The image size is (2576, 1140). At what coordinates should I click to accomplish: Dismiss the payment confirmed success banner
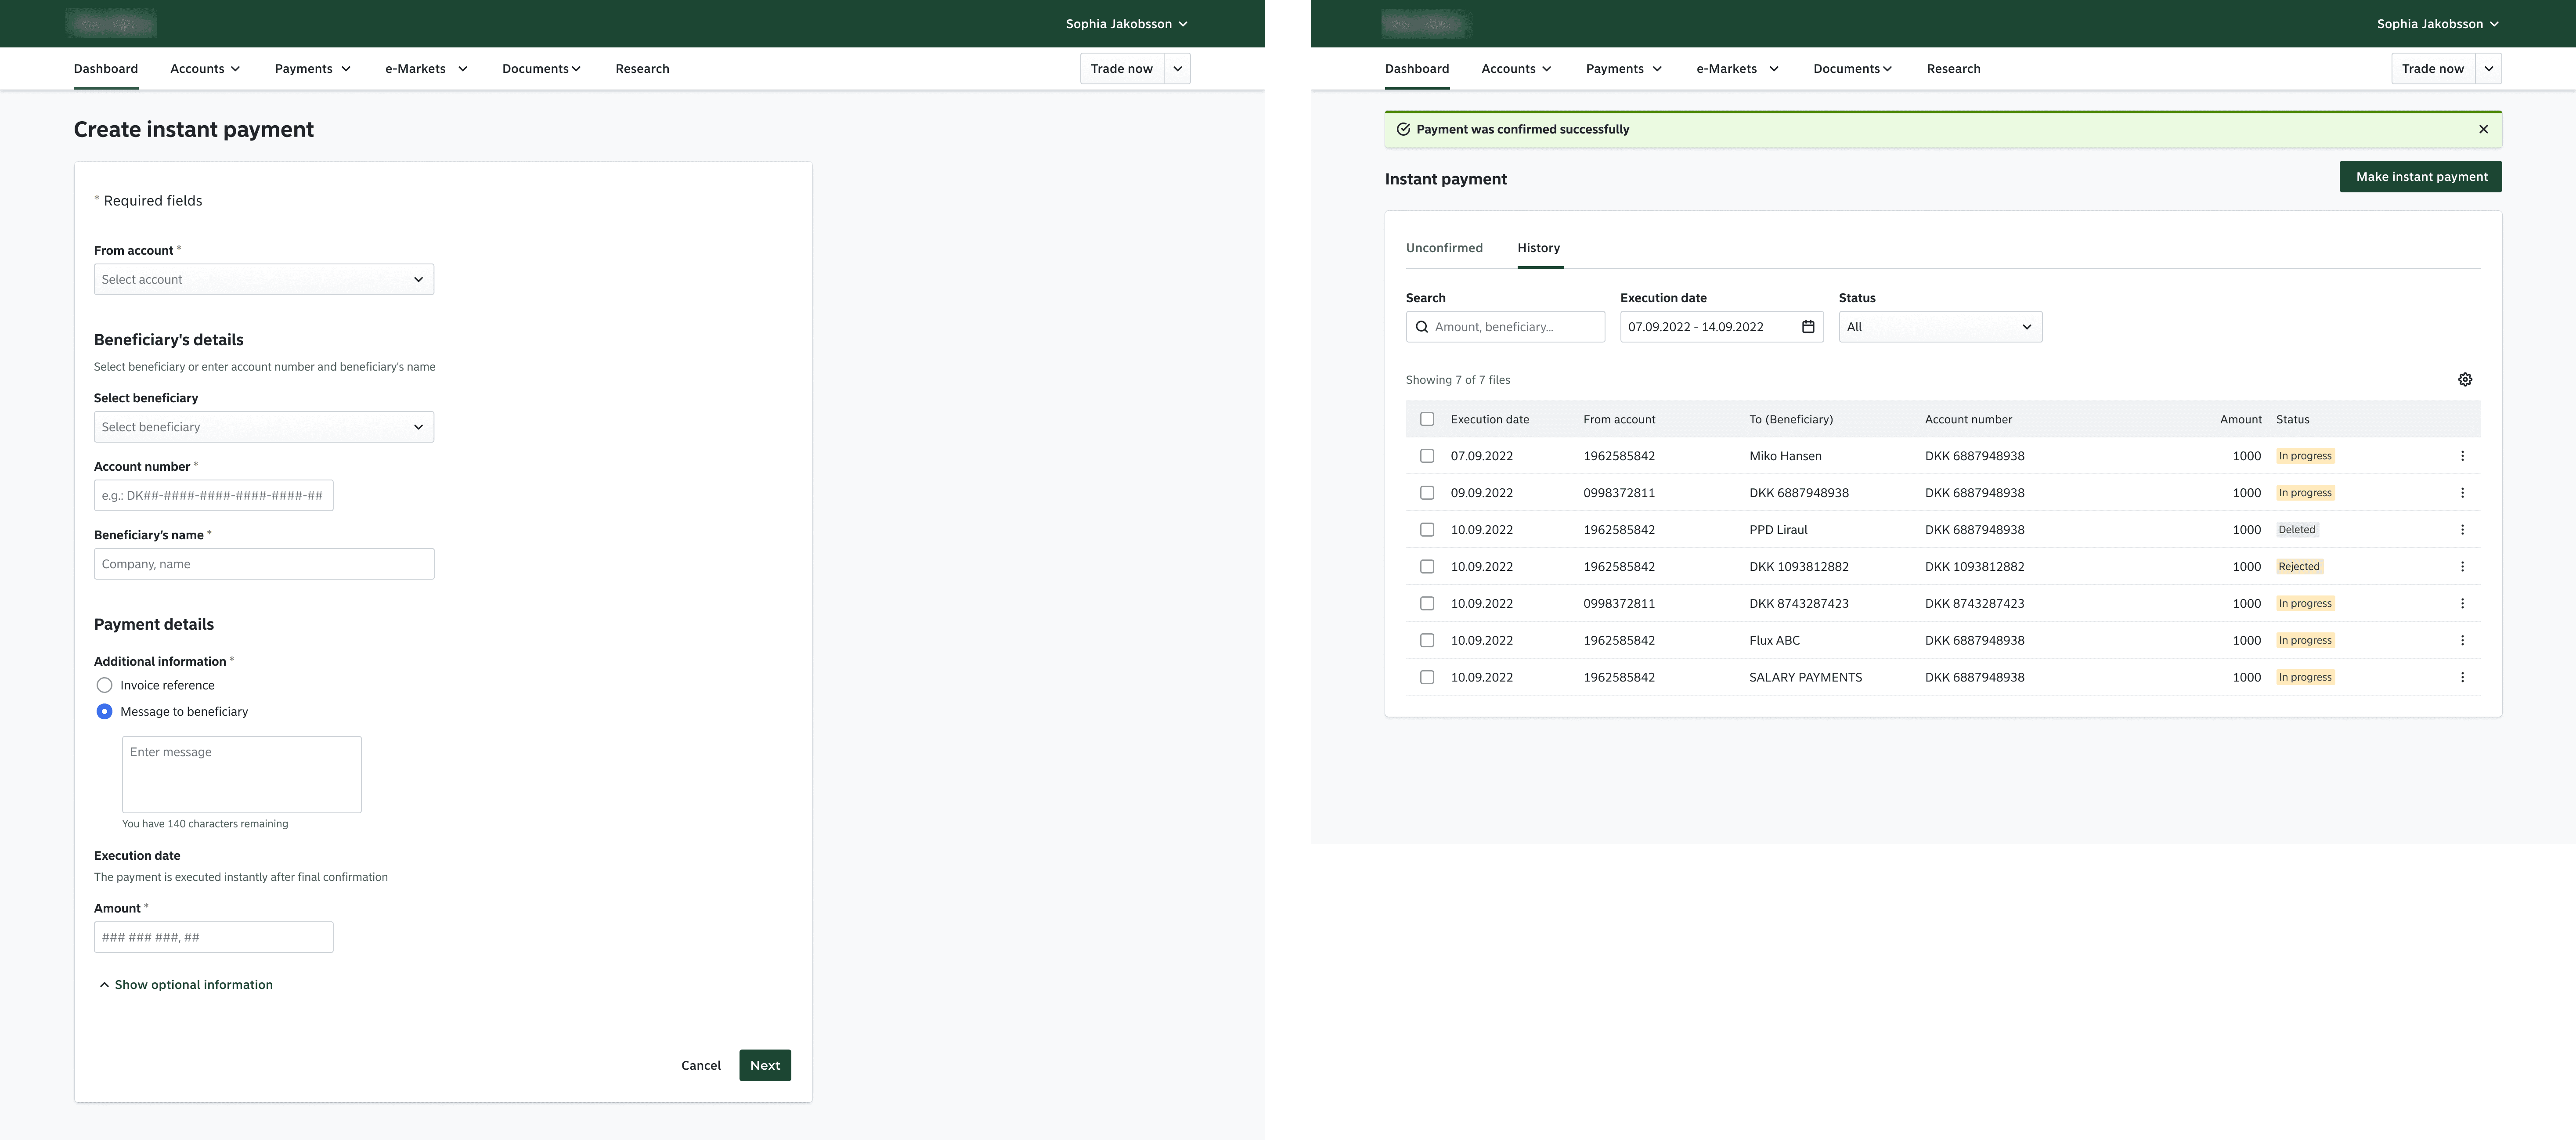[x=2483, y=129]
